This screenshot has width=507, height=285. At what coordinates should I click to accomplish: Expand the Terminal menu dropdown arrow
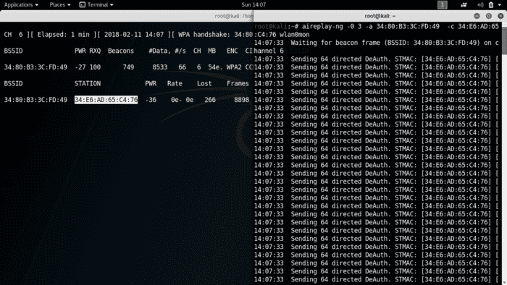[112, 5]
